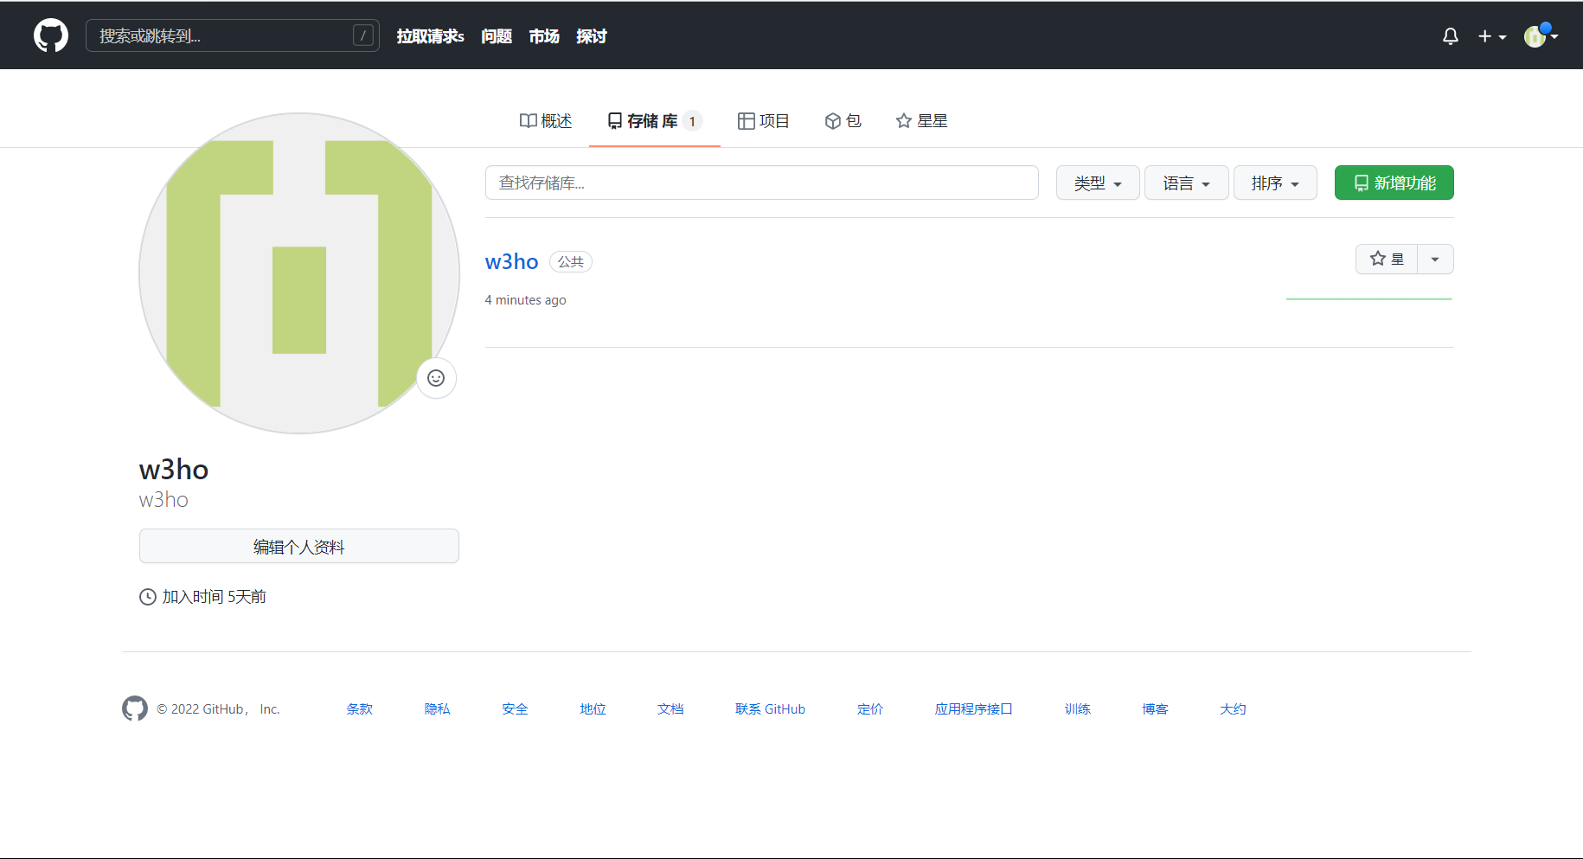The height and width of the screenshot is (859, 1583).
Task: Click the smiley set-status icon on avatar
Action: 436,378
